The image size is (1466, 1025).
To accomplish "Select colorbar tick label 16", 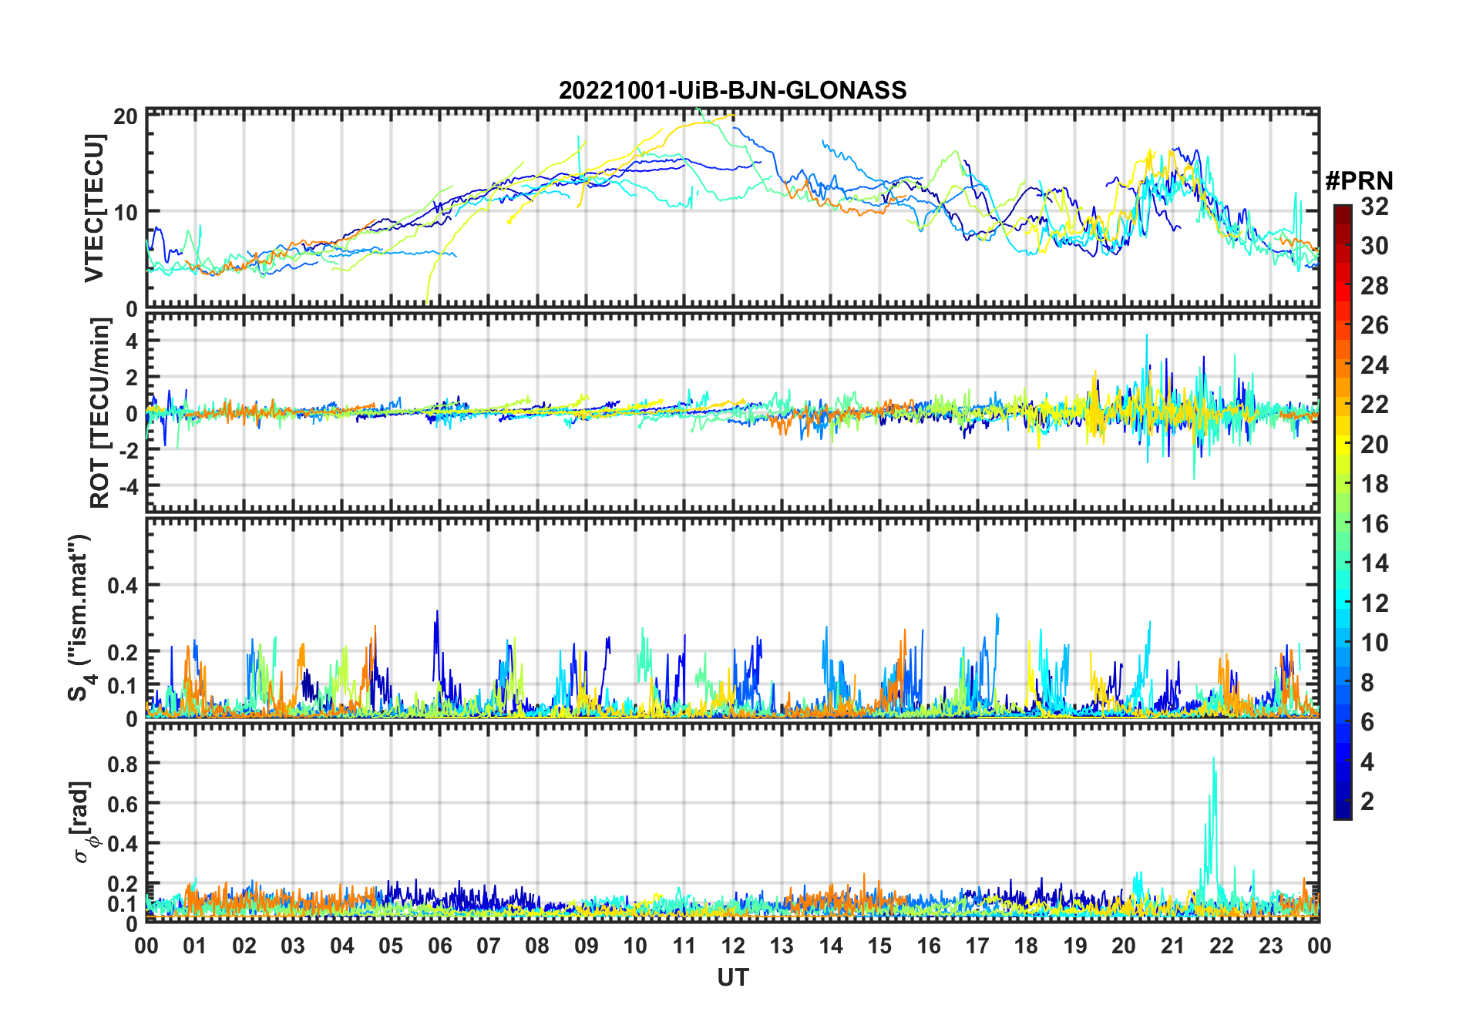I will pos(1374,524).
